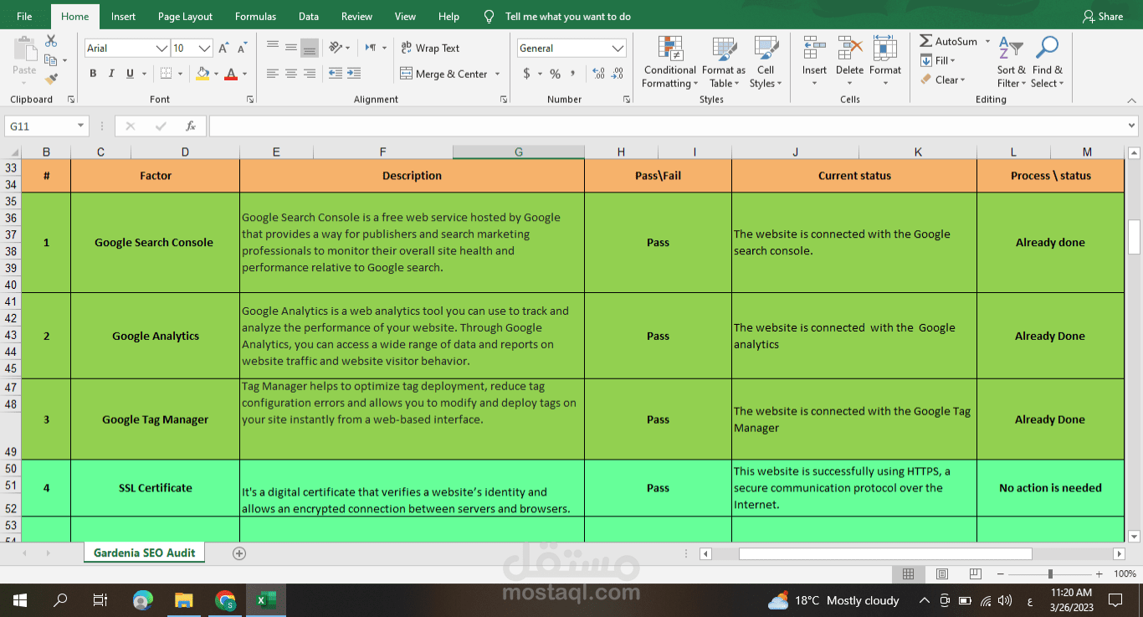This screenshot has height=617, width=1143.
Task: Open the Arial font name dropdown
Action: pos(162,49)
